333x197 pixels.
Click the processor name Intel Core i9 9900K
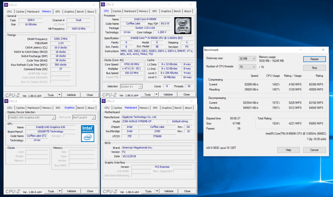[145, 19]
